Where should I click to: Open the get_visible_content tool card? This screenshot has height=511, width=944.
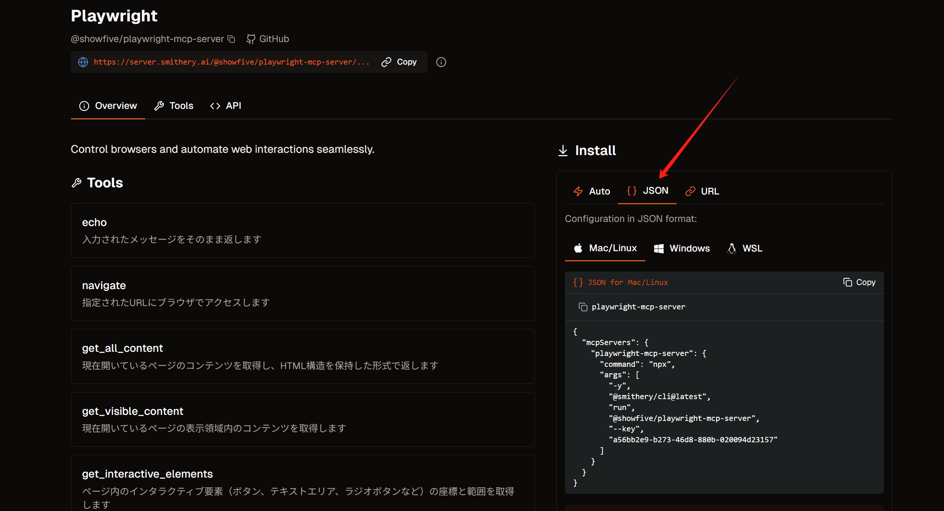pos(303,419)
